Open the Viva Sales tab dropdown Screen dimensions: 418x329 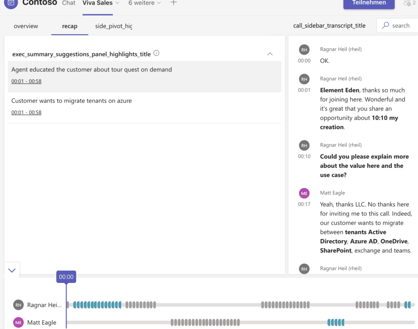(117, 3)
